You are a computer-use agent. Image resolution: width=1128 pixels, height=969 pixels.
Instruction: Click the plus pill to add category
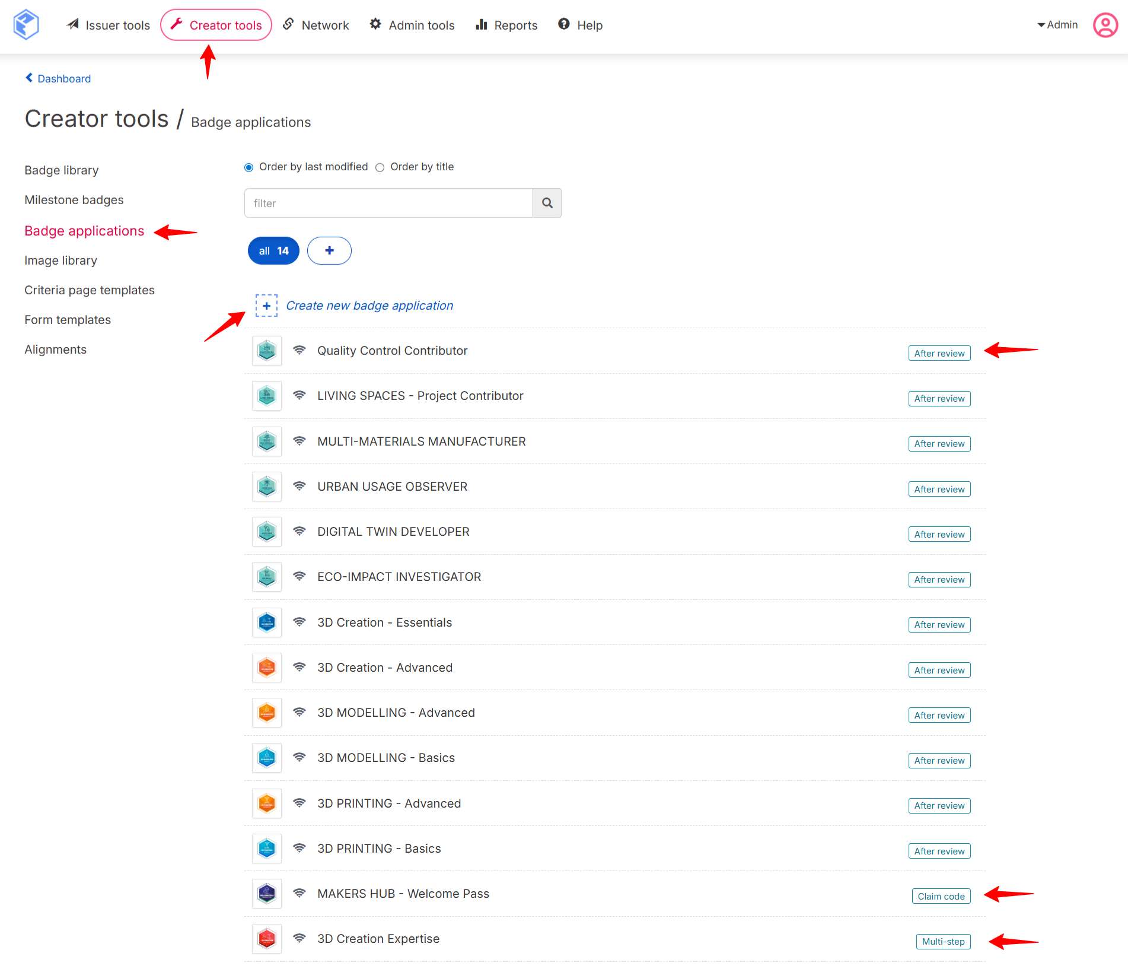click(x=329, y=250)
